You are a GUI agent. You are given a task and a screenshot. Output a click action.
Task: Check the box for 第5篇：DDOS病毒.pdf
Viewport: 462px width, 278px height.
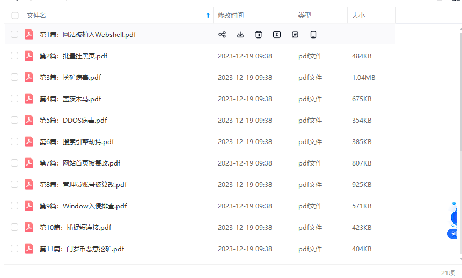[14, 121]
